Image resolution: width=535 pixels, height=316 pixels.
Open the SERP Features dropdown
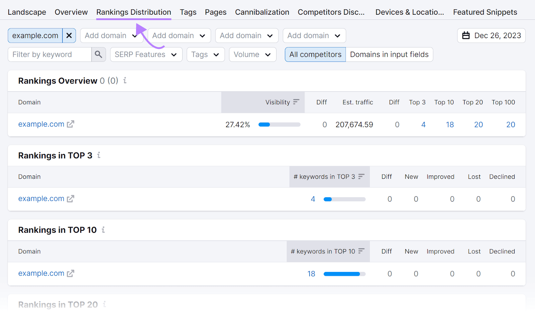(146, 54)
